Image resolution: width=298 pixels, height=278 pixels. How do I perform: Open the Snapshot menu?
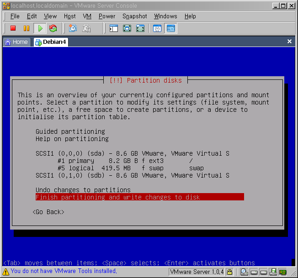coord(134,16)
